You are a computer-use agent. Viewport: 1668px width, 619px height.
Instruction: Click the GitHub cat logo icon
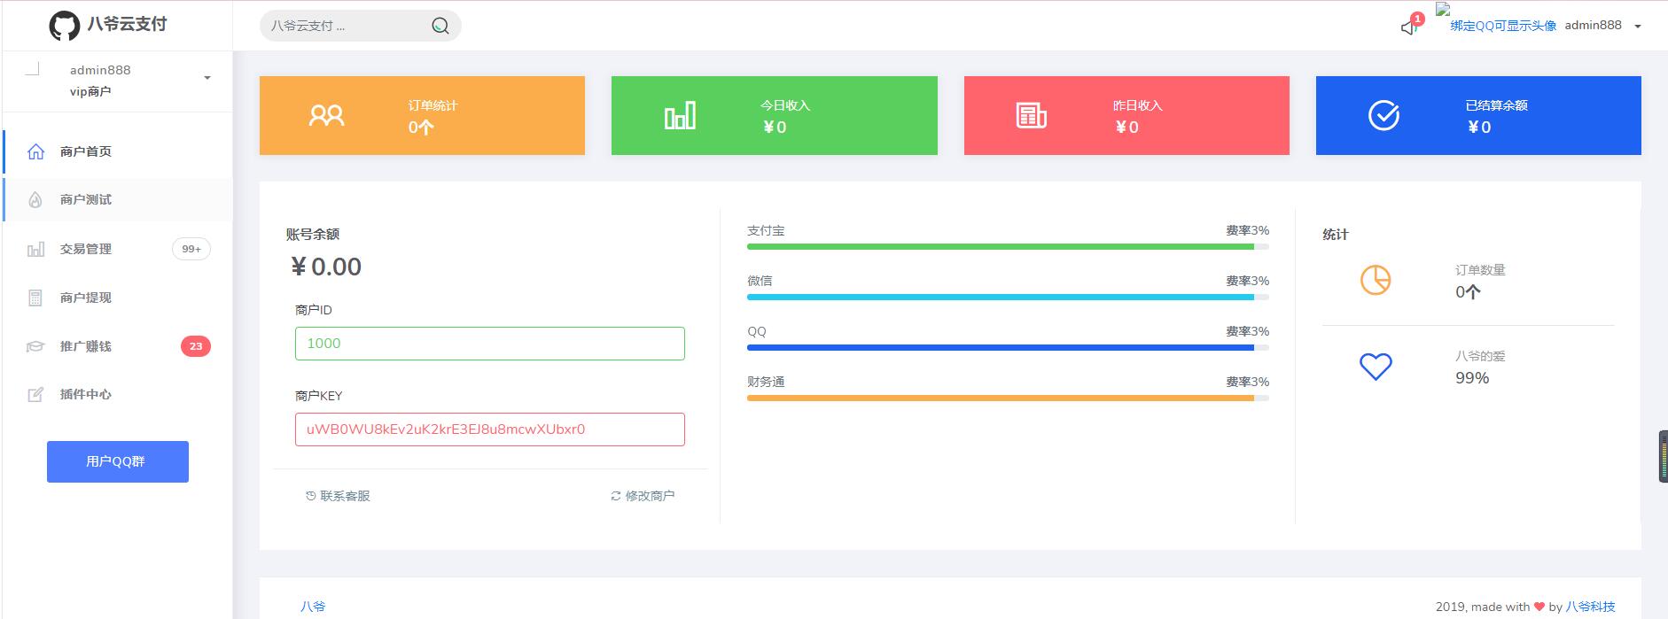tap(64, 26)
